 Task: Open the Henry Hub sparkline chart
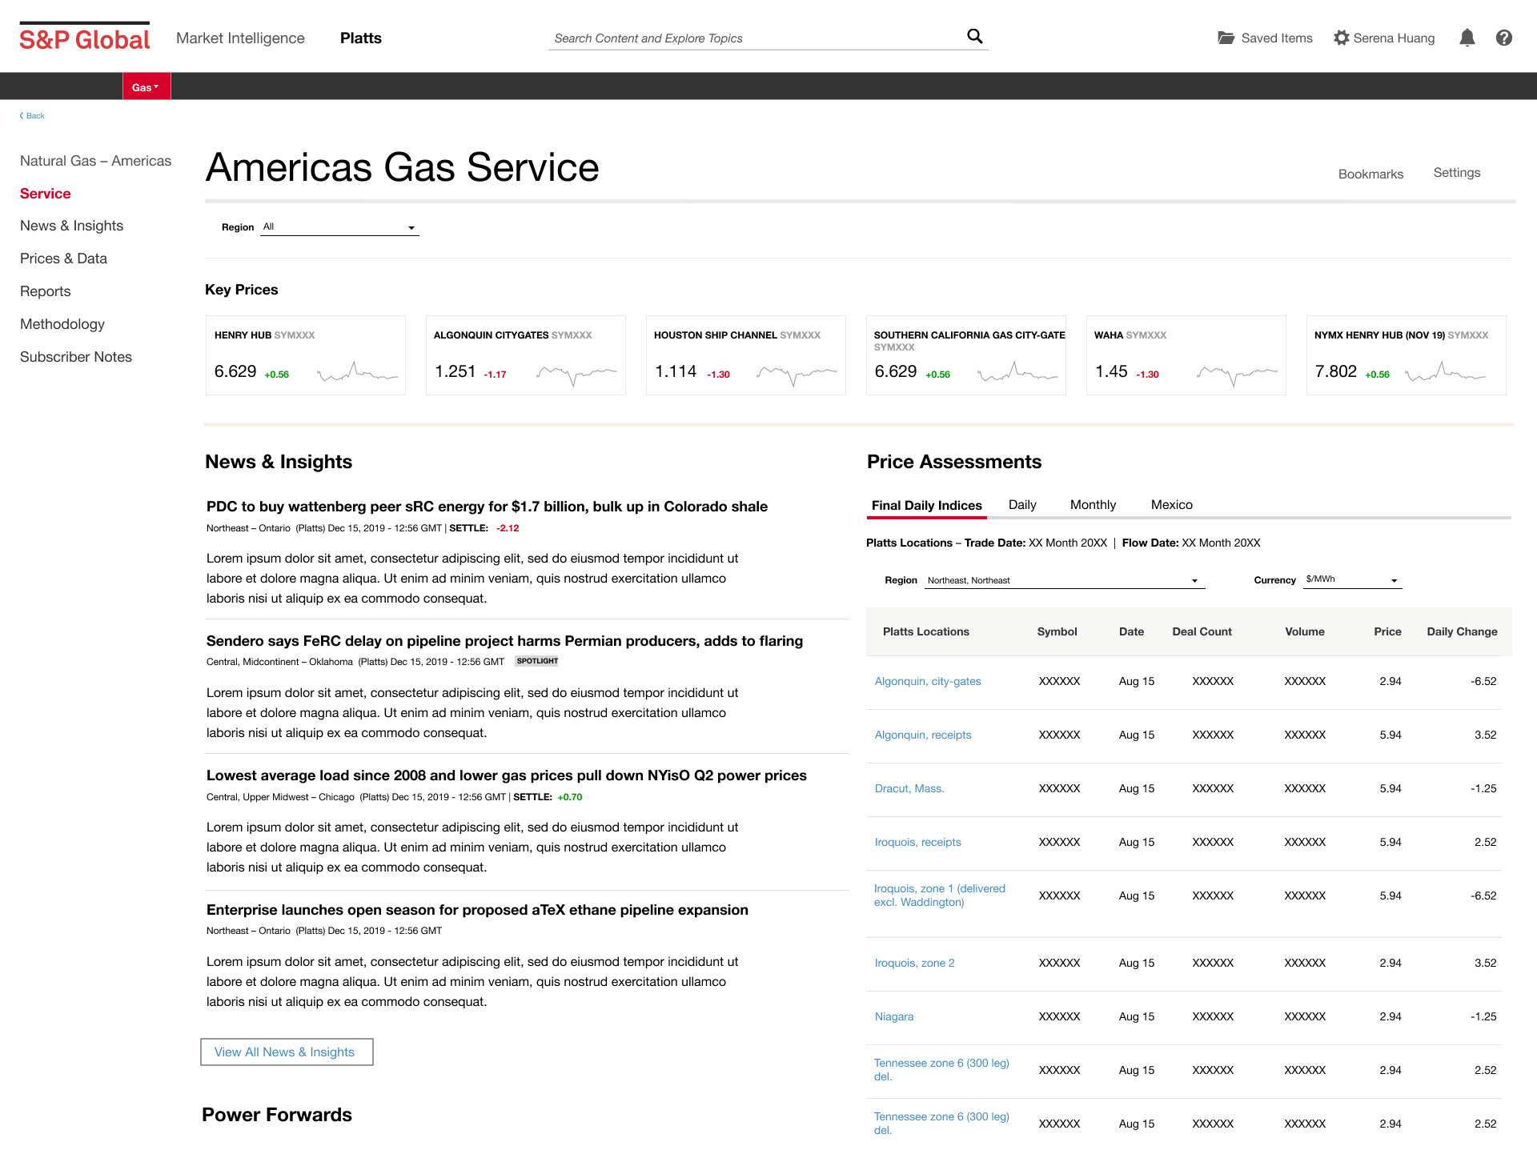point(357,372)
